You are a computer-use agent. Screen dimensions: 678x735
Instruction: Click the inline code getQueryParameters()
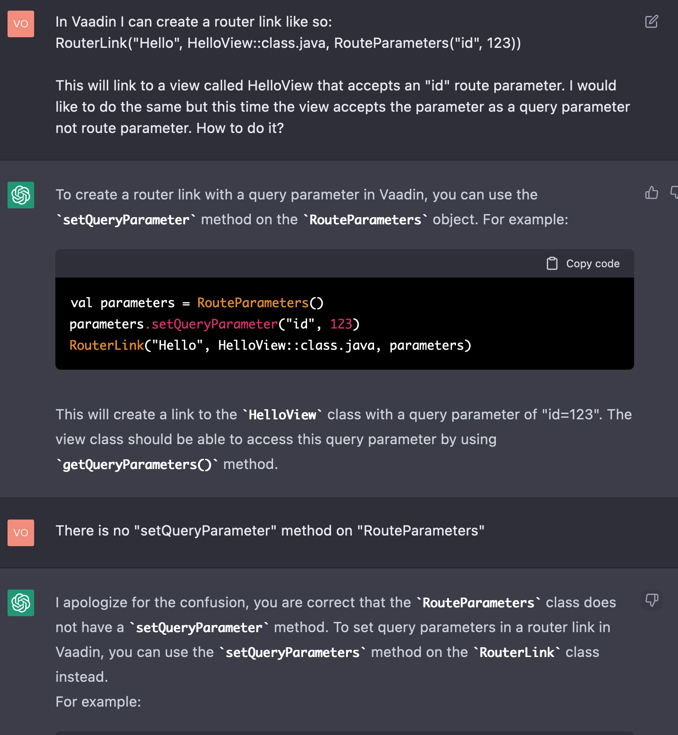click(x=137, y=464)
